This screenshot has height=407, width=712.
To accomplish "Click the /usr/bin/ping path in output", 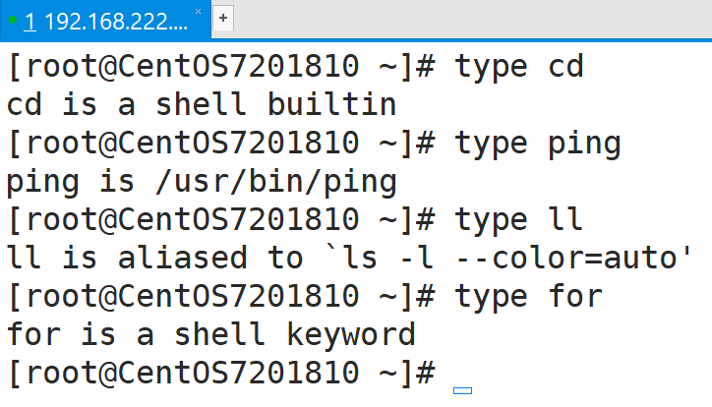I will pos(285,182).
